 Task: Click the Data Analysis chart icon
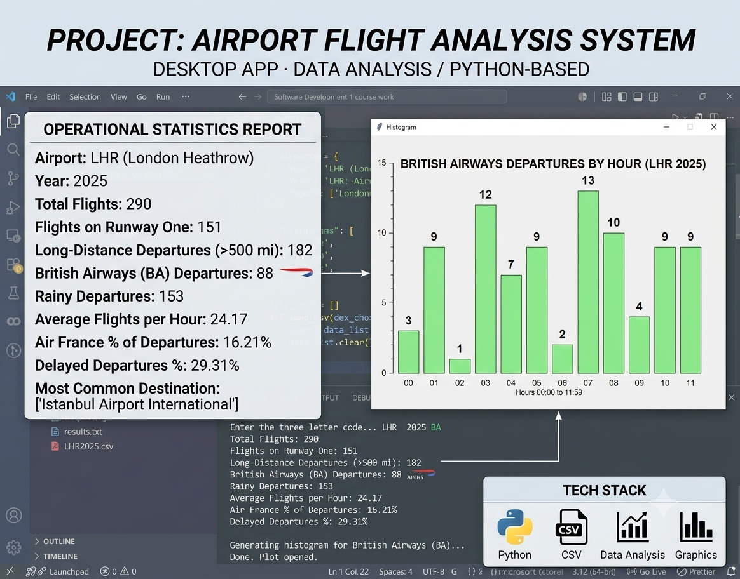(x=633, y=527)
